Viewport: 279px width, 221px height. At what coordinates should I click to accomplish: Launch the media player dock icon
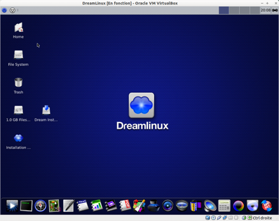tap(12, 206)
